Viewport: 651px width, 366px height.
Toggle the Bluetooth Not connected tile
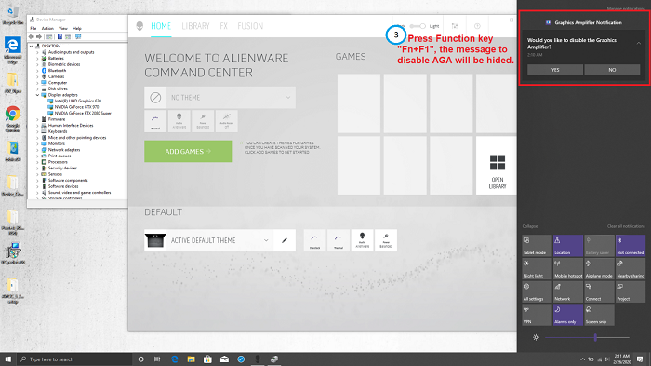tap(631, 245)
